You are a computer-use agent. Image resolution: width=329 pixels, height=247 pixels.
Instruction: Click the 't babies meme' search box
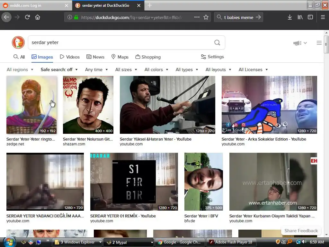238,17
